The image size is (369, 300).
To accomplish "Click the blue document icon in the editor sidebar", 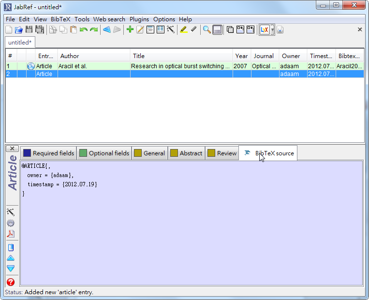I will click(x=11, y=247).
